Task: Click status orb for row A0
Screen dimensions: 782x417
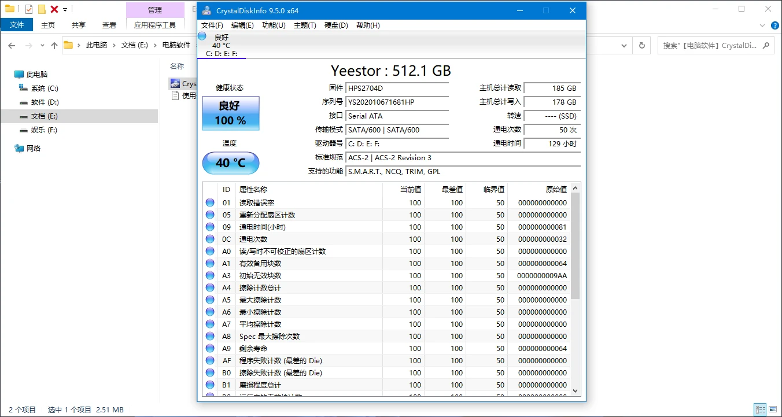Action: tap(210, 251)
